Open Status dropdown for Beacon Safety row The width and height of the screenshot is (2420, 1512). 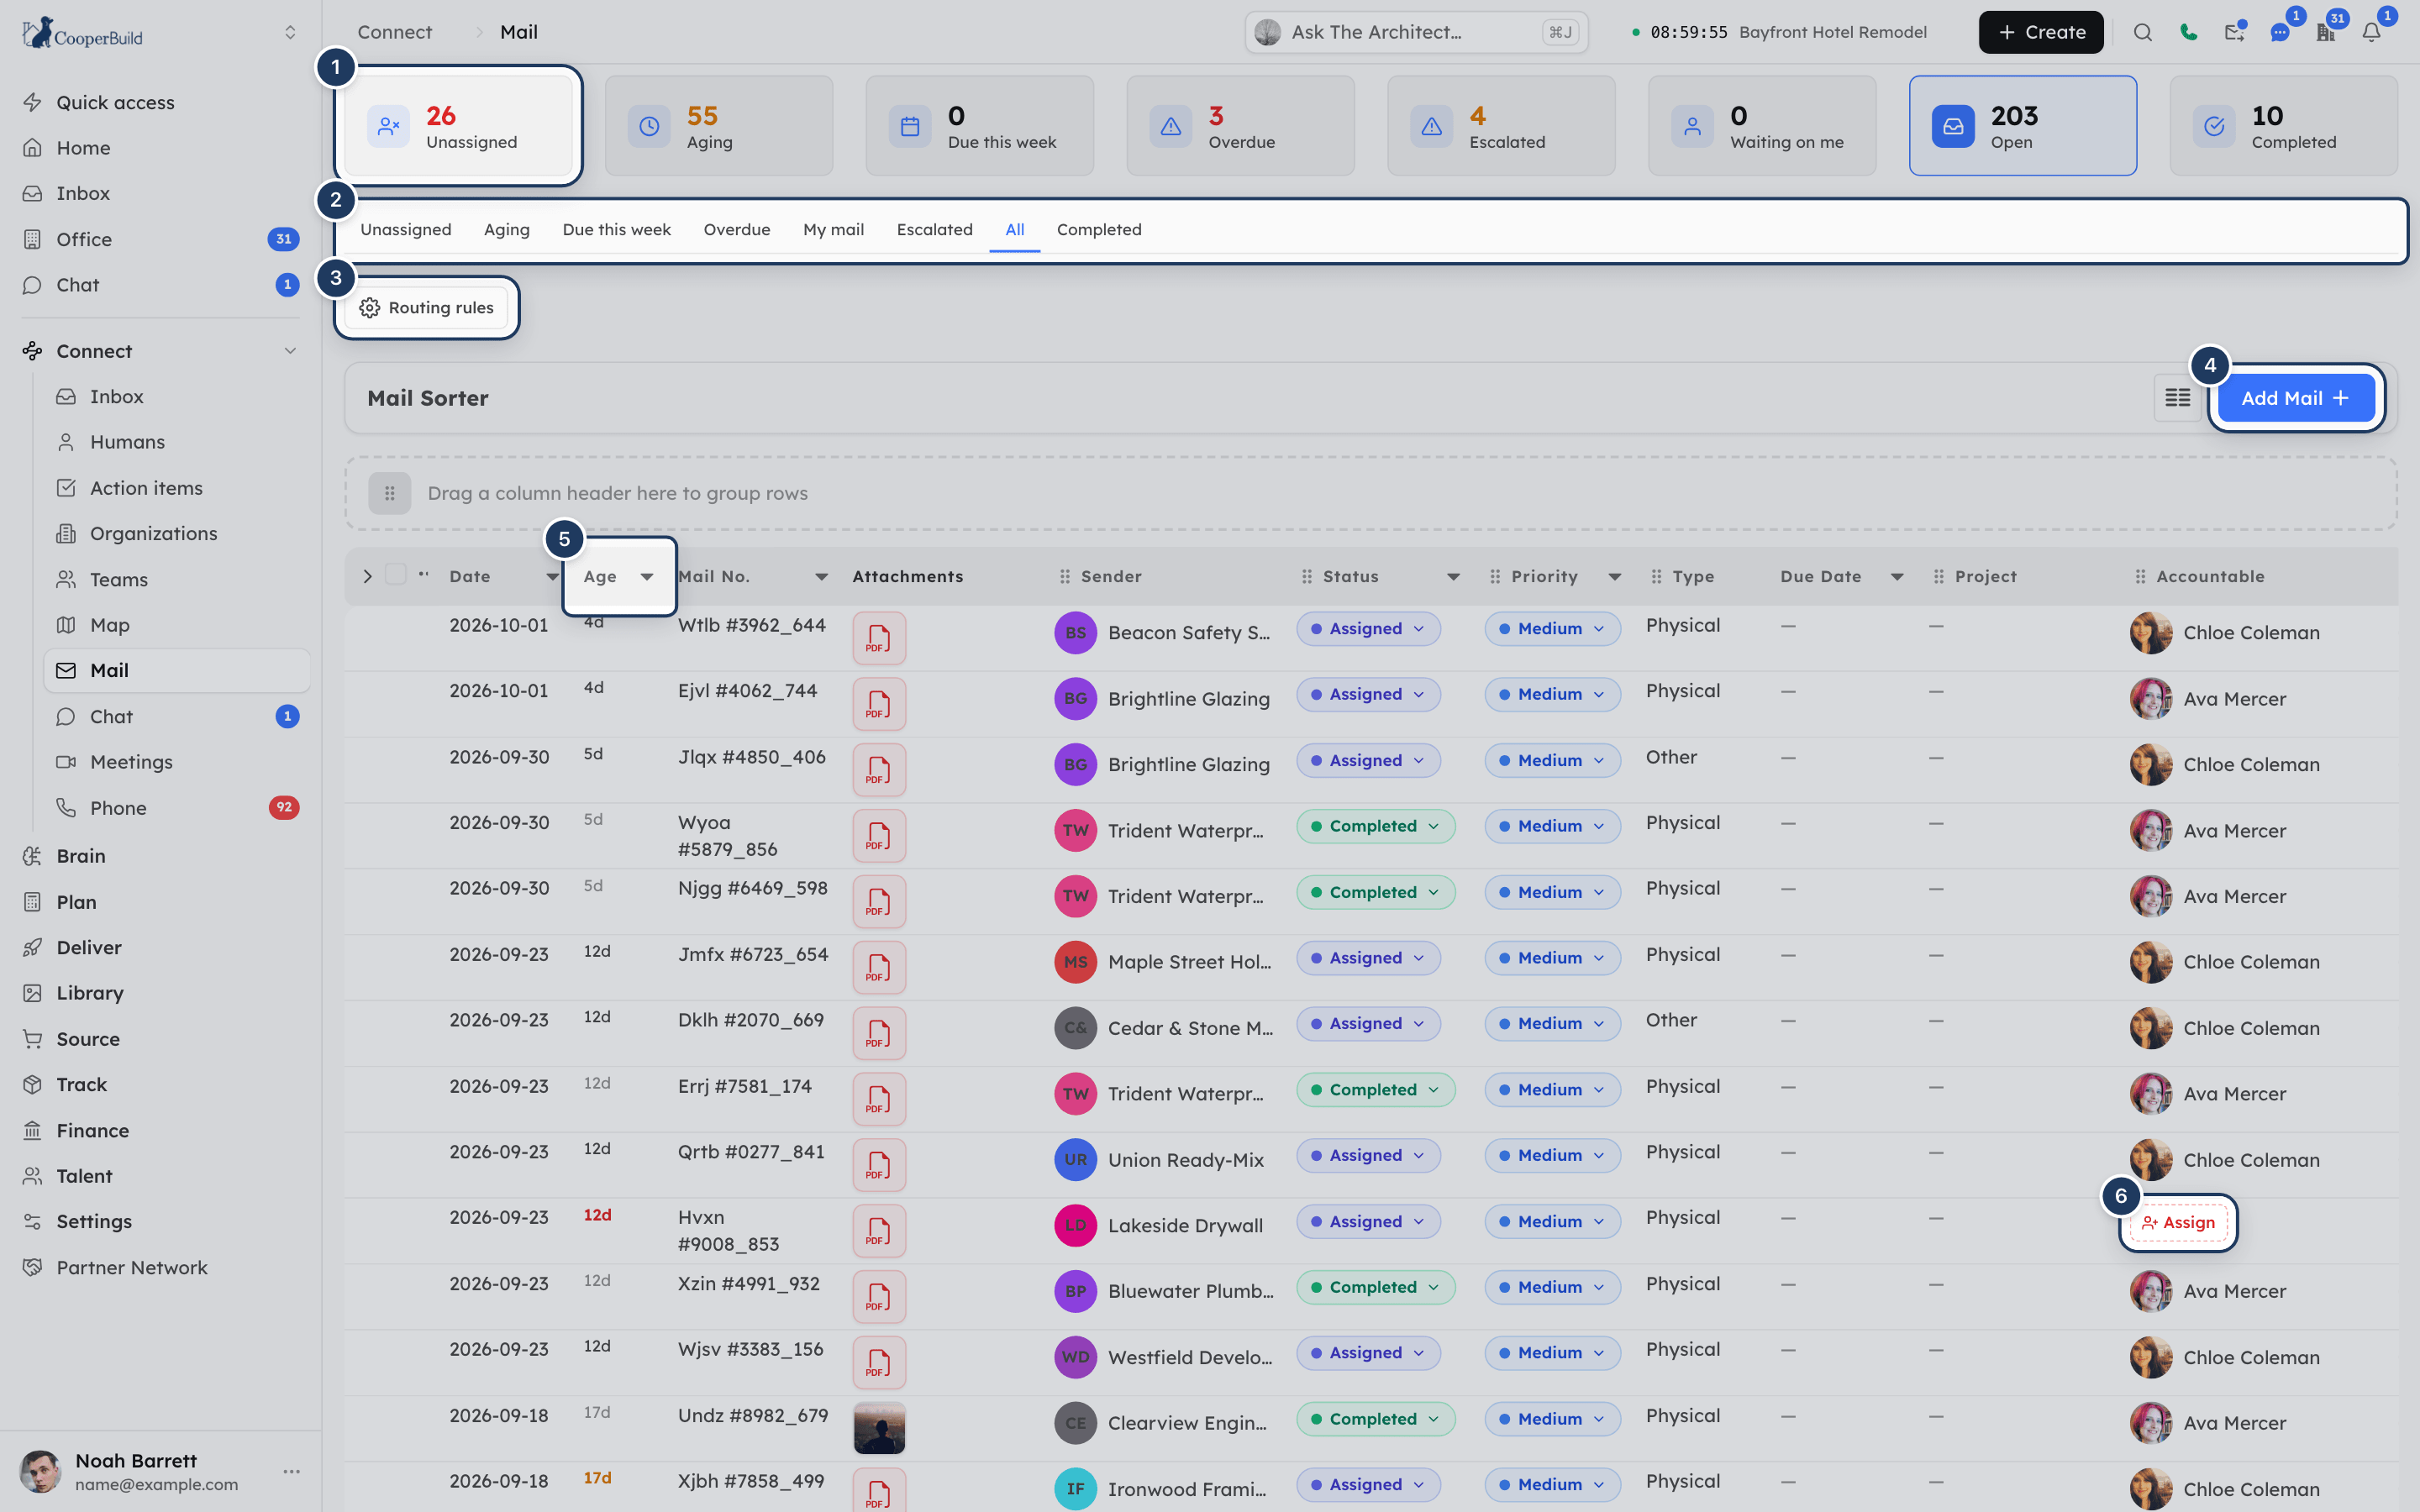(1368, 629)
